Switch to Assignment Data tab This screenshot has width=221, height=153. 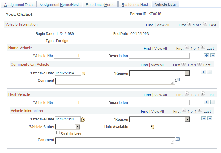point(18,4)
